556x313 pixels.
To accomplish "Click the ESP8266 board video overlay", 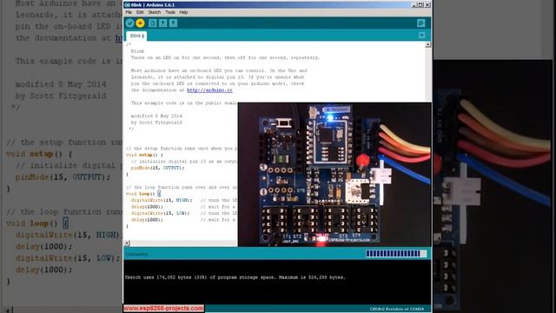I will [x=334, y=175].
